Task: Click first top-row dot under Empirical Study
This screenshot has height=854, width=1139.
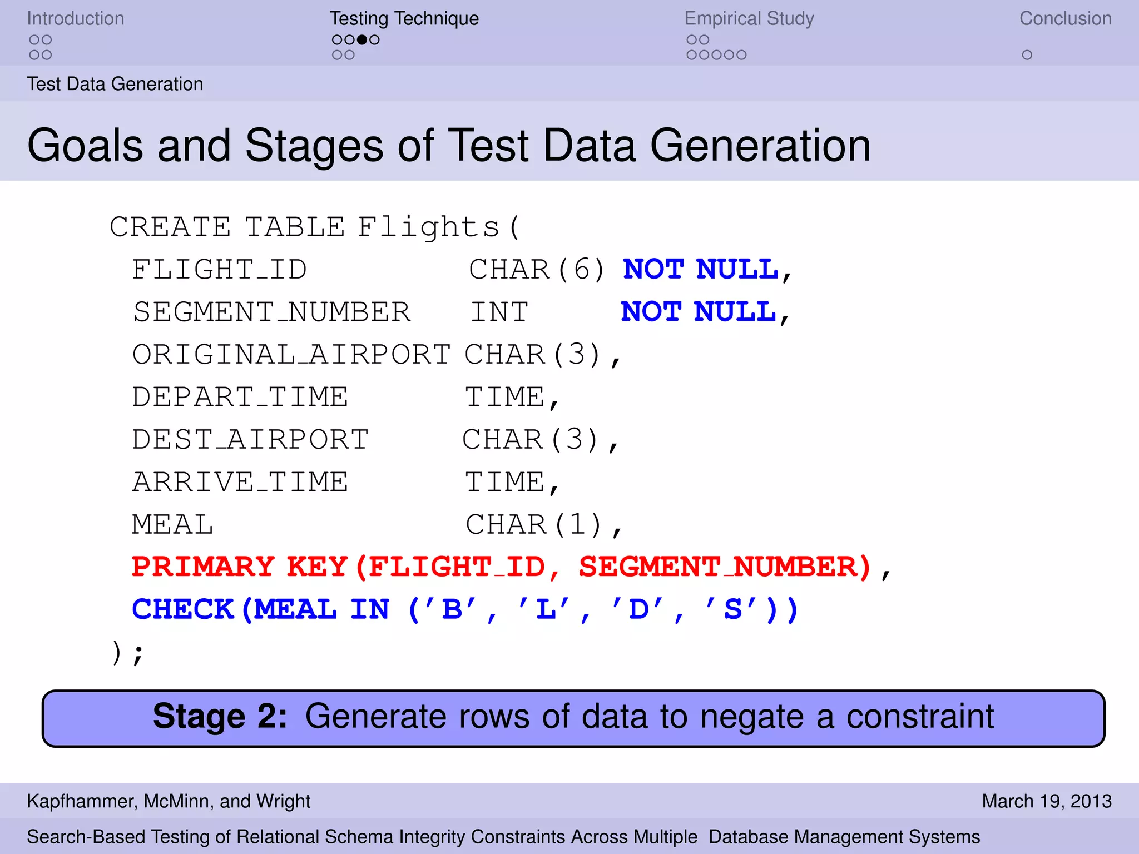Action: 692,40
